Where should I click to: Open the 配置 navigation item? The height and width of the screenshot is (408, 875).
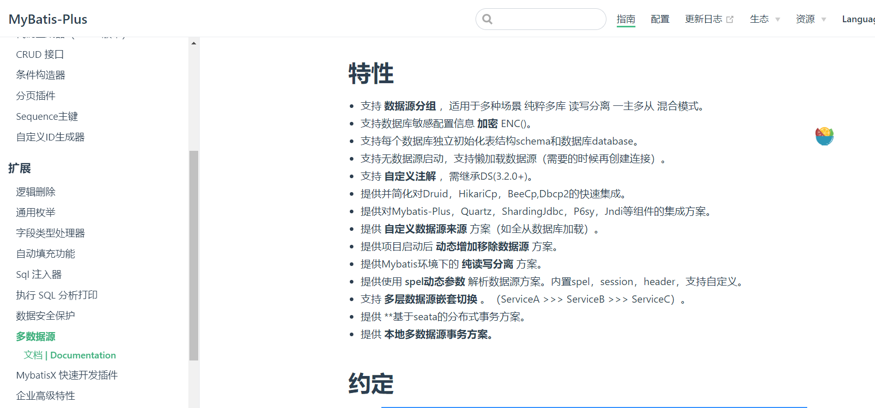coord(660,19)
